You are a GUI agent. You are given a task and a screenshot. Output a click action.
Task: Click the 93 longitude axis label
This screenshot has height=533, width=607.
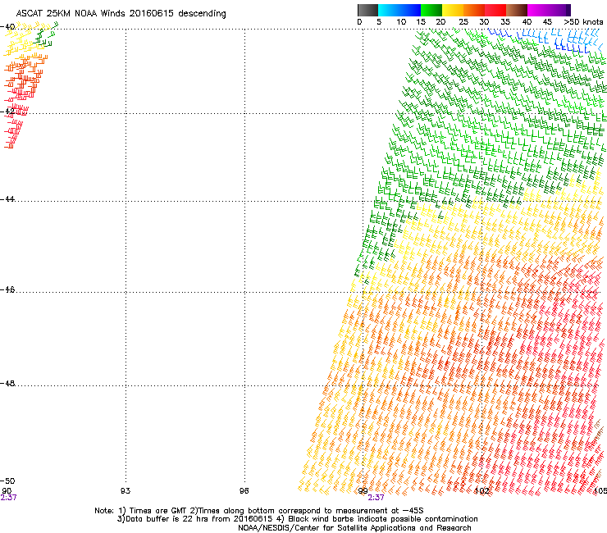click(126, 491)
